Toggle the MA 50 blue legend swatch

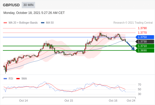[x=43, y=23]
